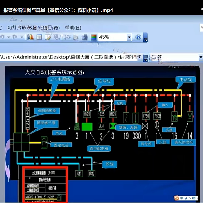Click the quantity 330 in the diagram
The width and height of the screenshot is (203, 203).
(x=137, y=136)
